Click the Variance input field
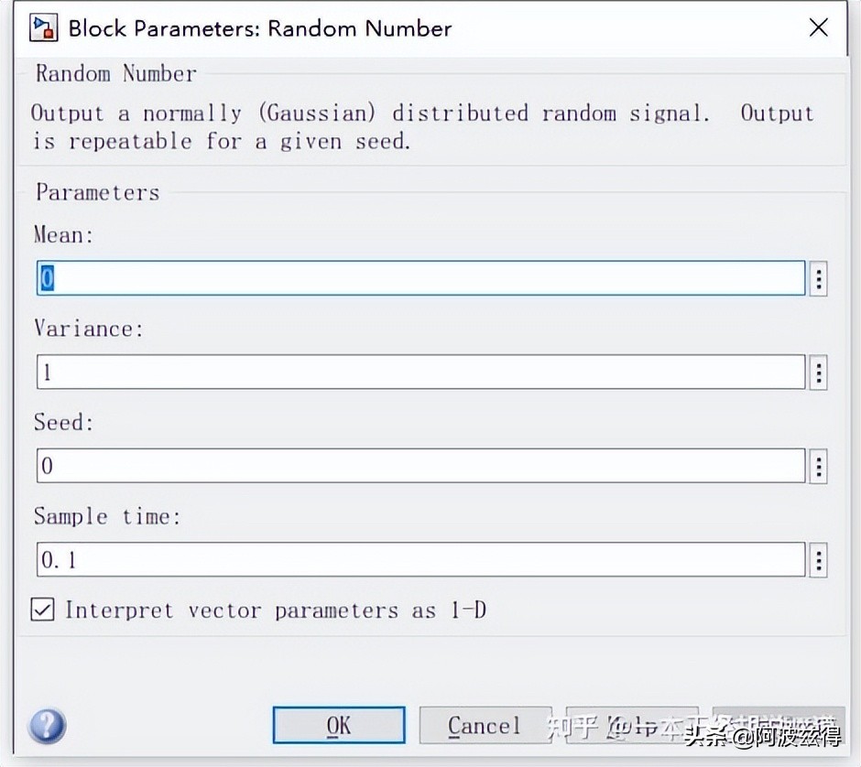The image size is (861, 767). click(421, 372)
